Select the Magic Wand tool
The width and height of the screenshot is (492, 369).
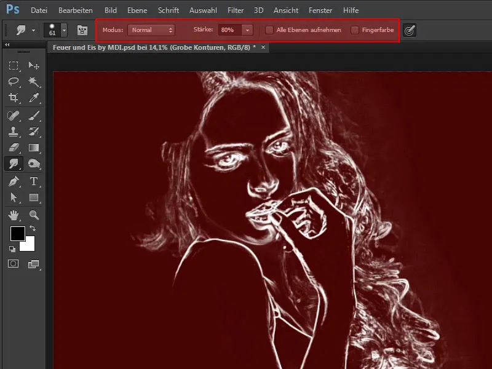(34, 82)
